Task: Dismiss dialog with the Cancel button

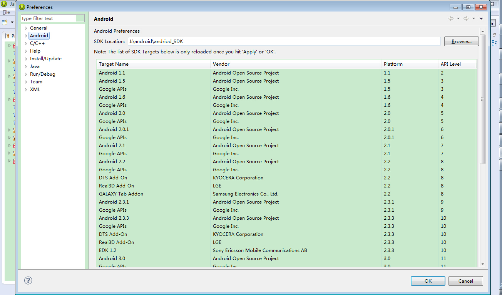Action: [466, 281]
